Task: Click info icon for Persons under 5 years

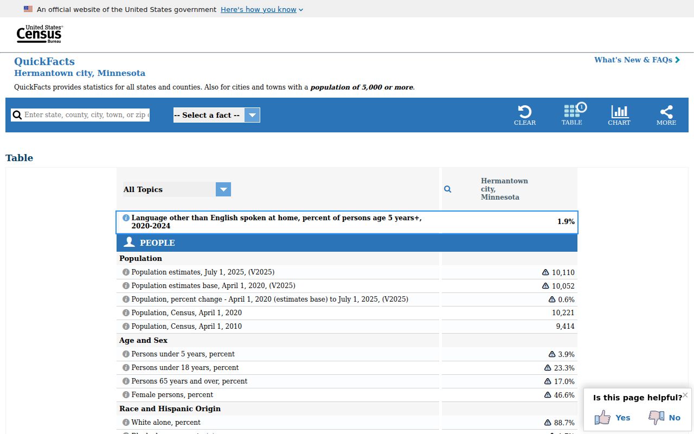Action: 126,354
